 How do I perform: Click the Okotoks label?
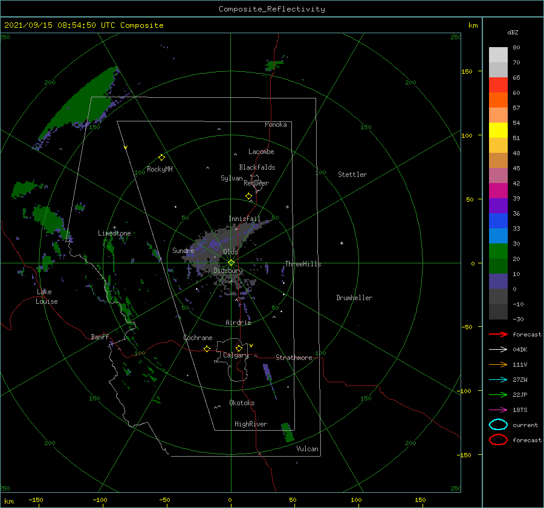242,403
